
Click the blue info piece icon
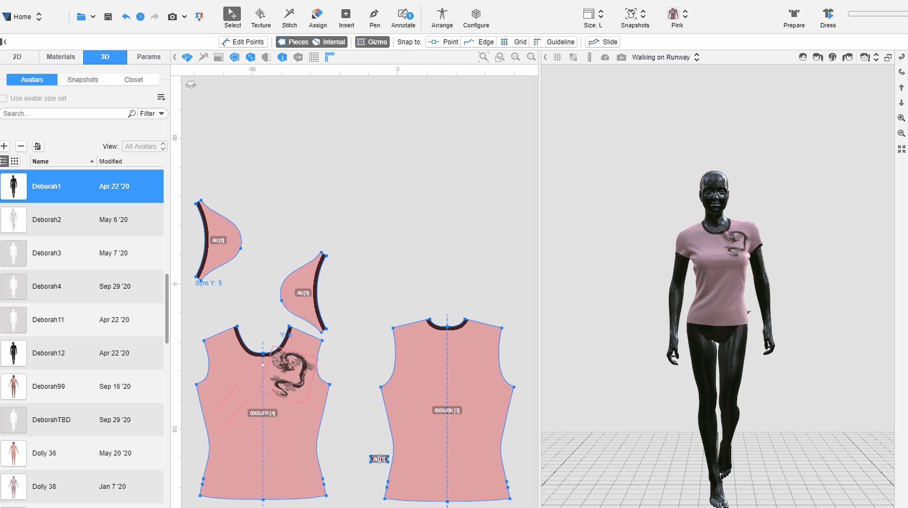(x=282, y=57)
